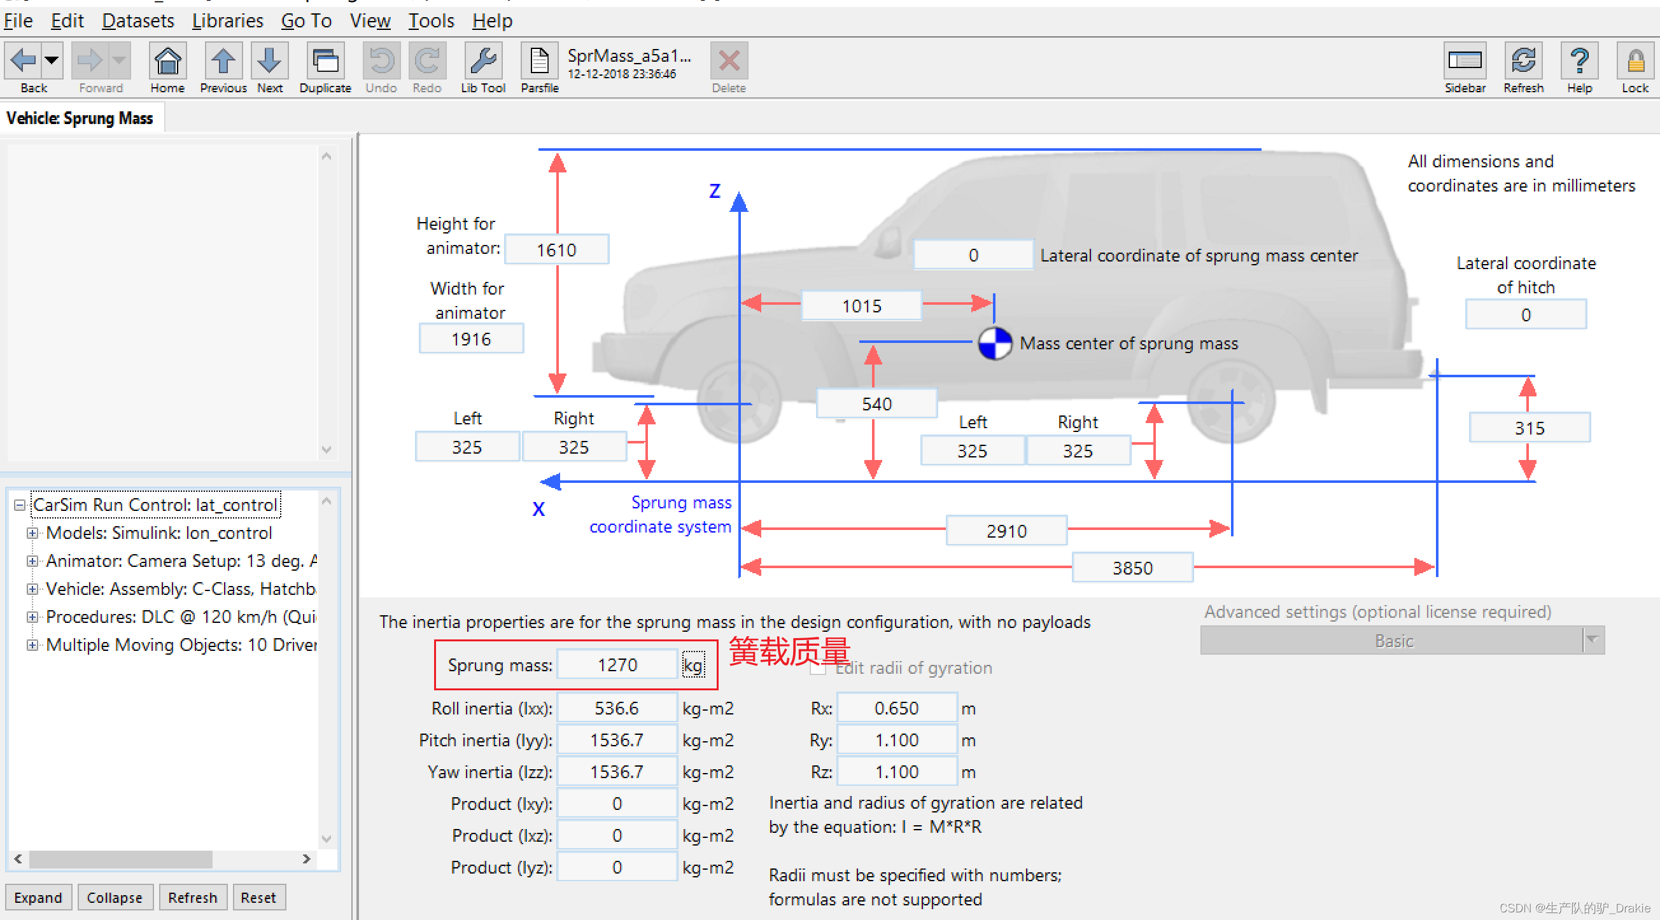Click the Ry radius field
Viewport: 1660px width, 920px height.
[x=897, y=740]
